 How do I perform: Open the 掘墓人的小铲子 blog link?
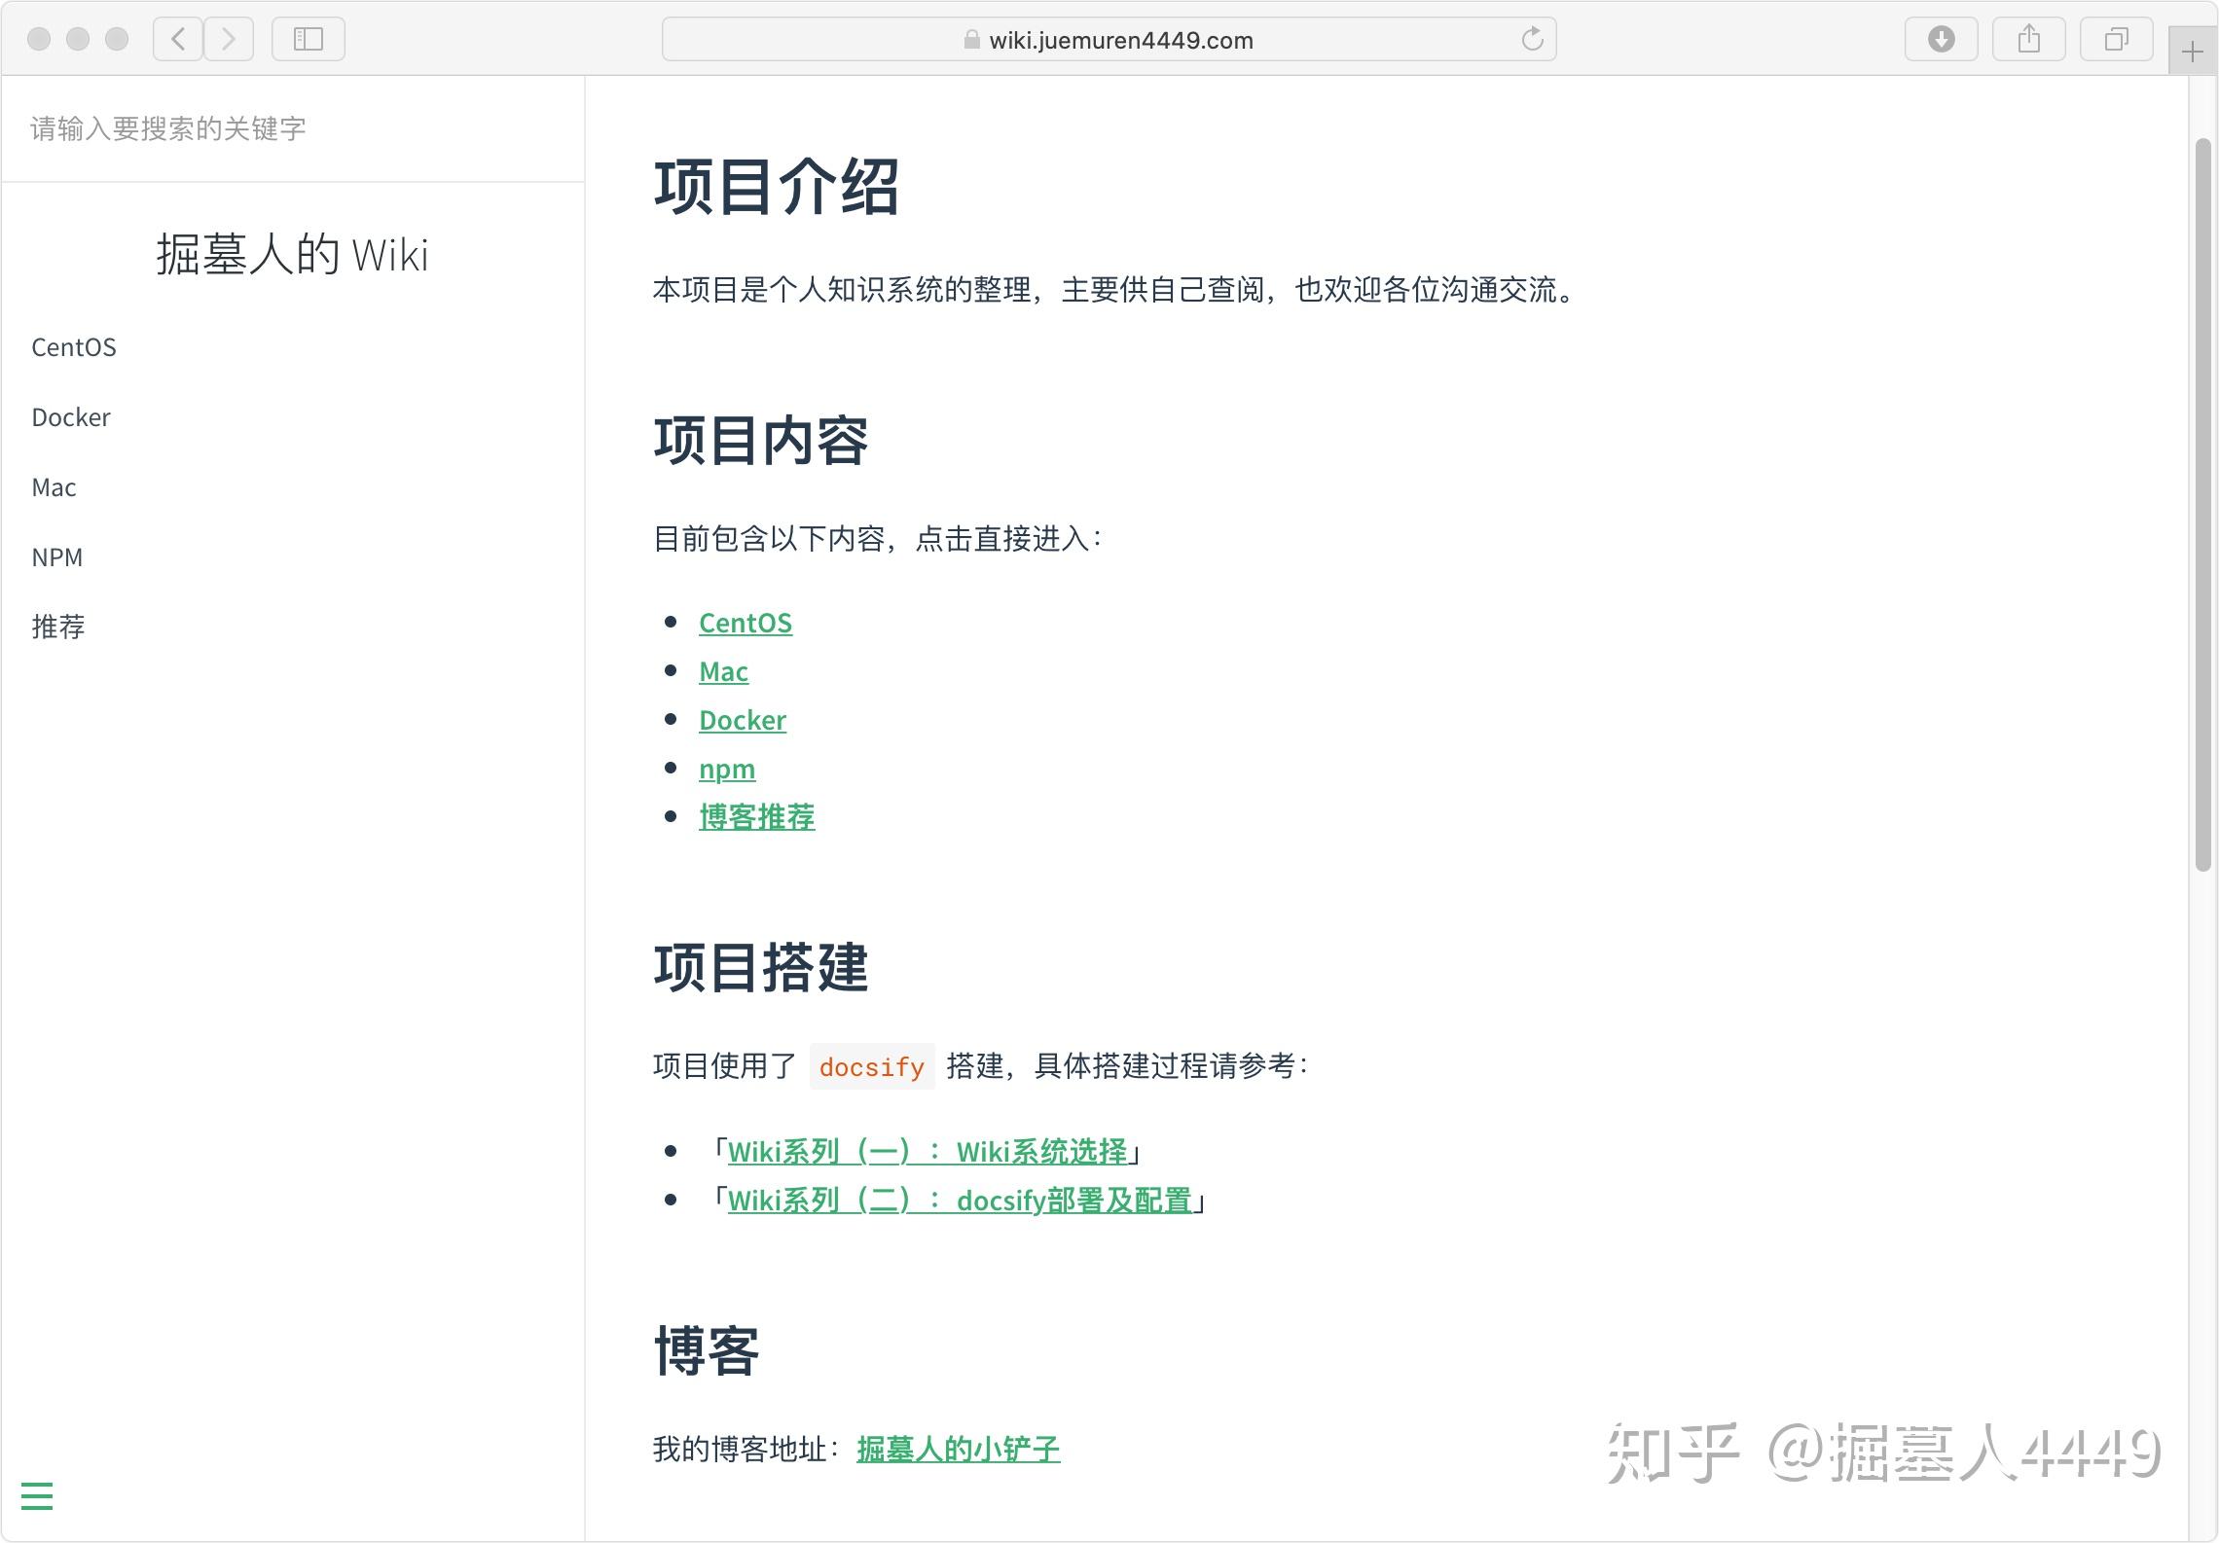(x=958, y=1449)
